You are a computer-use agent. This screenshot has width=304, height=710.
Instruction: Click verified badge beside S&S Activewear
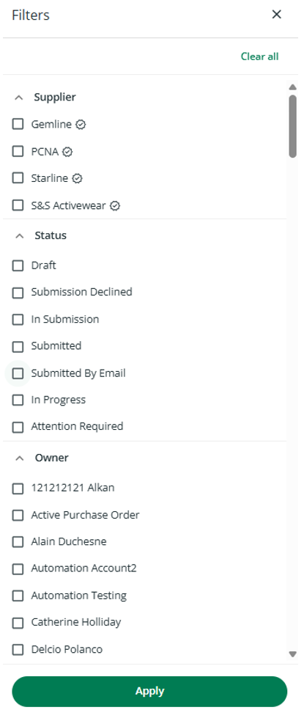(x=115, y=206)
